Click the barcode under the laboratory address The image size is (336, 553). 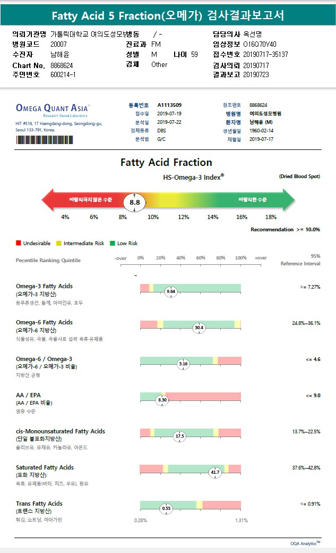click(44, 140)
